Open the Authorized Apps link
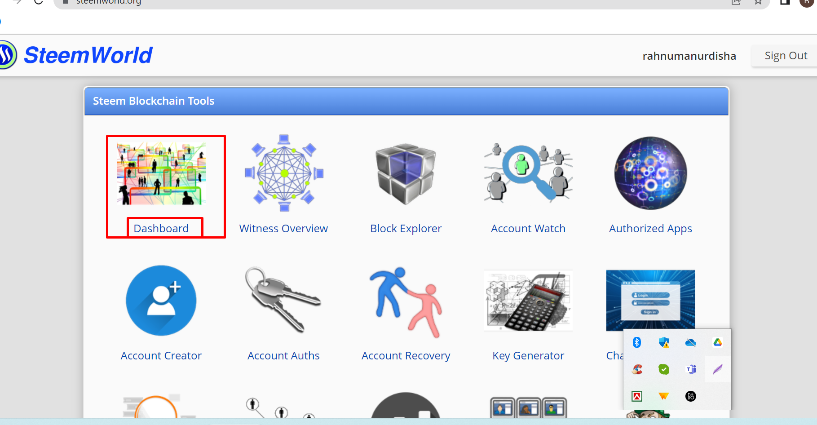The height and width of the screenshot is (425, 817). 650,229
